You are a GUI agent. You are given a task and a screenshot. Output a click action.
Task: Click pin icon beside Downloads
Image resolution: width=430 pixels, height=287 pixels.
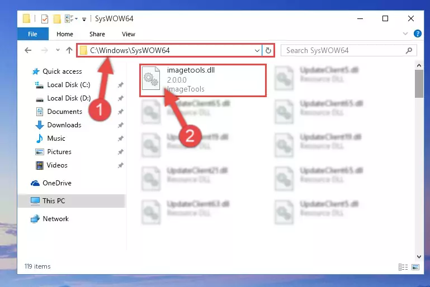[120, 125]
